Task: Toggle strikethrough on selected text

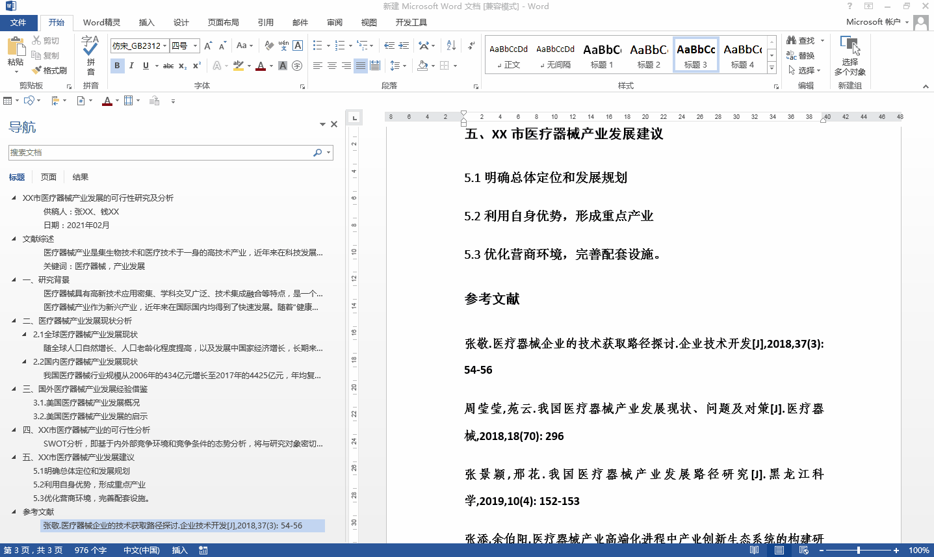Action: (x=166, y=66)
